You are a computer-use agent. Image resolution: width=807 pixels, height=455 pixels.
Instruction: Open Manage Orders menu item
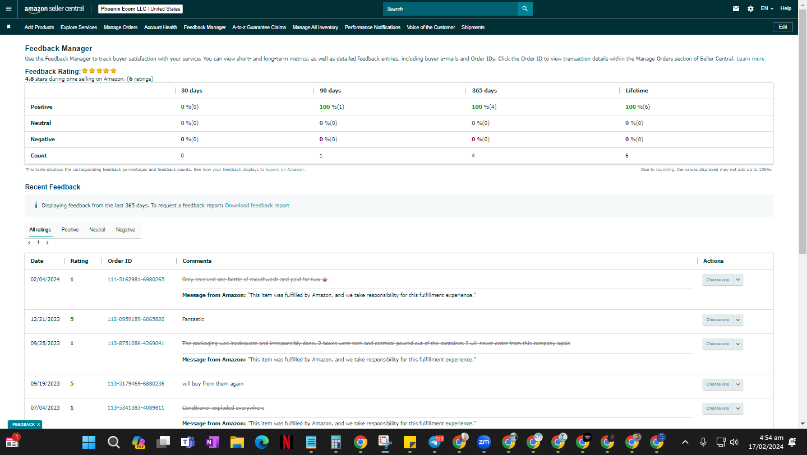pos(121,27)
